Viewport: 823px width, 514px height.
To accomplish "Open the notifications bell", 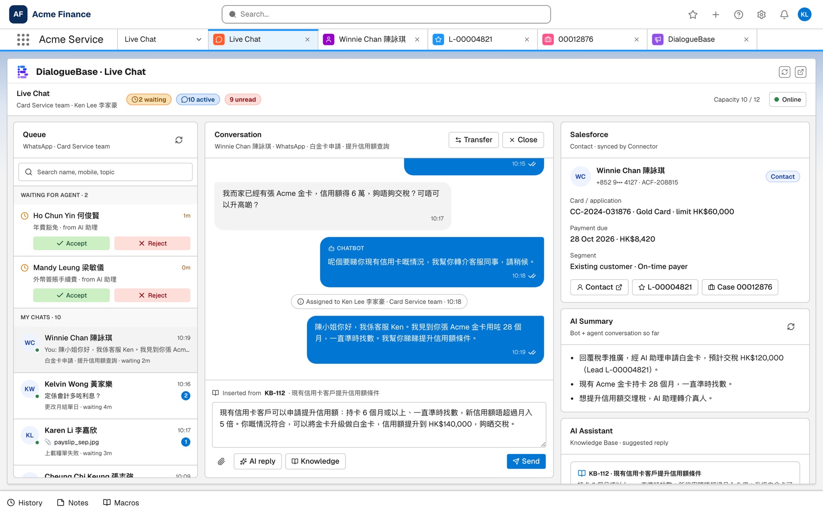I will pos(784,15).
